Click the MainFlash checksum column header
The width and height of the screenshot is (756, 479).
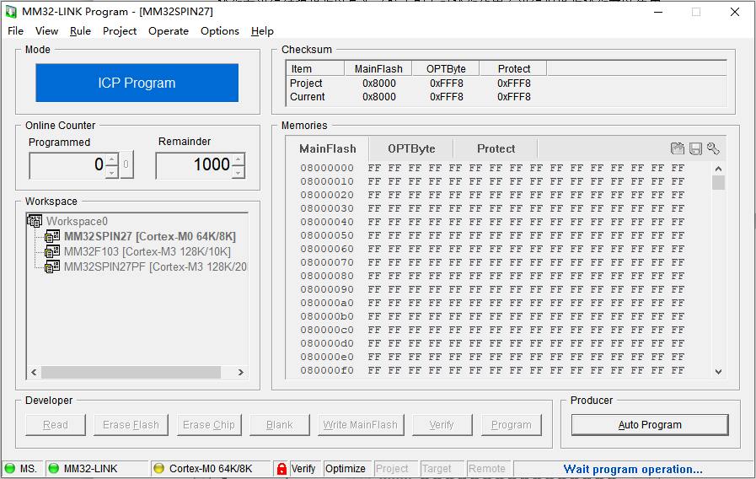(x=378, y=68)
